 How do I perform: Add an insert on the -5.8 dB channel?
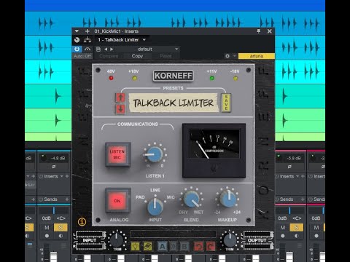[x=303, y=176]
